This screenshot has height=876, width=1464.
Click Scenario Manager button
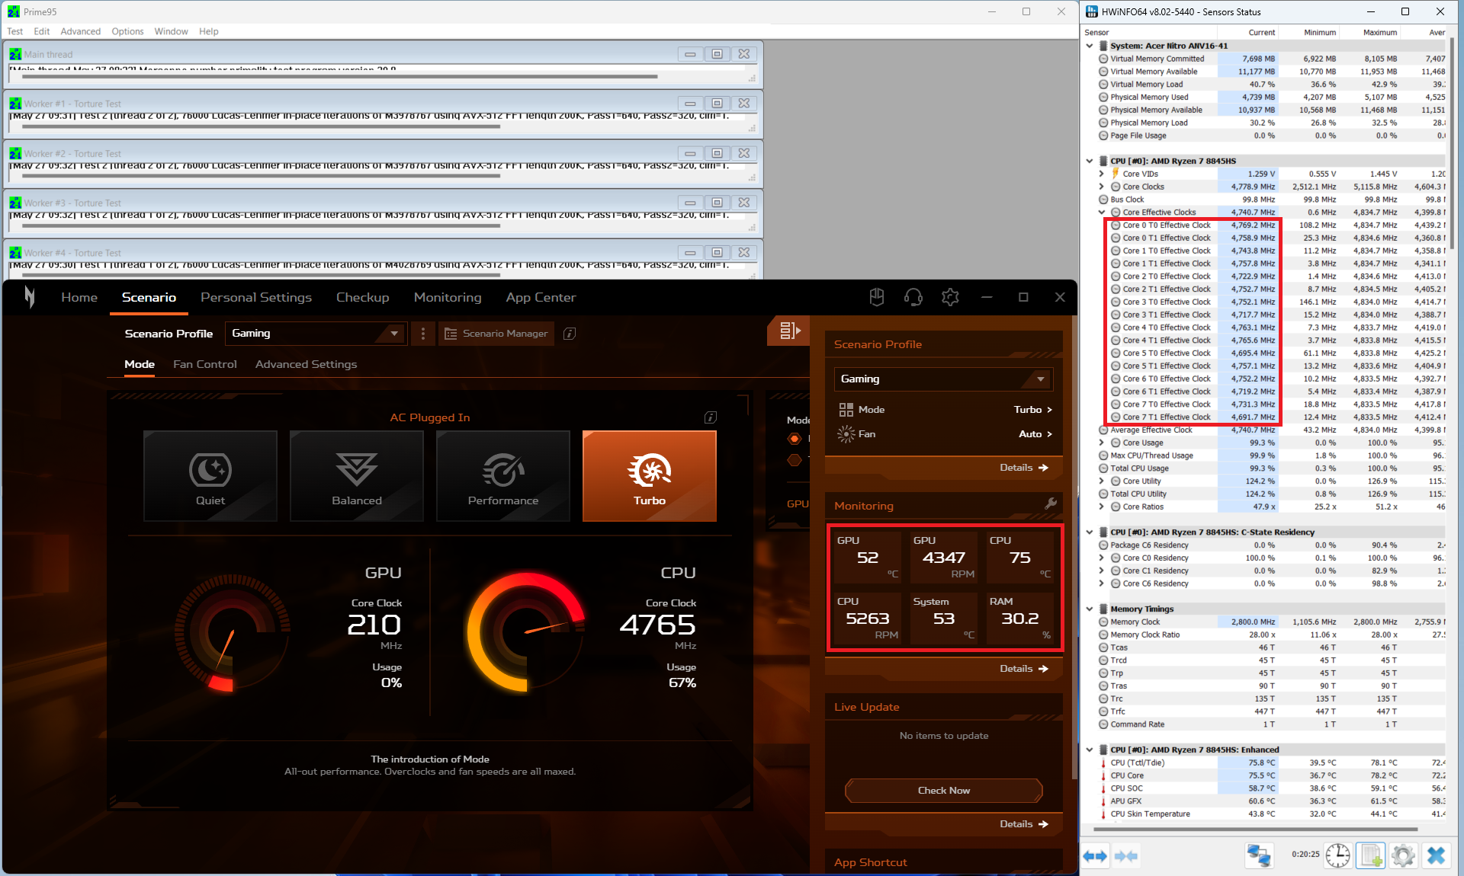tap(496, 334)
